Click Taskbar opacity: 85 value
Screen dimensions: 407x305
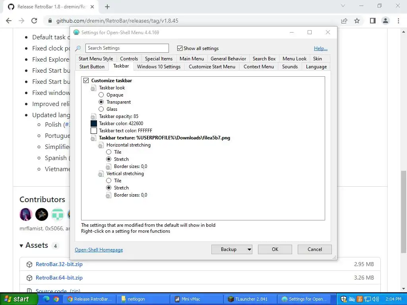[x=118, y=116]
